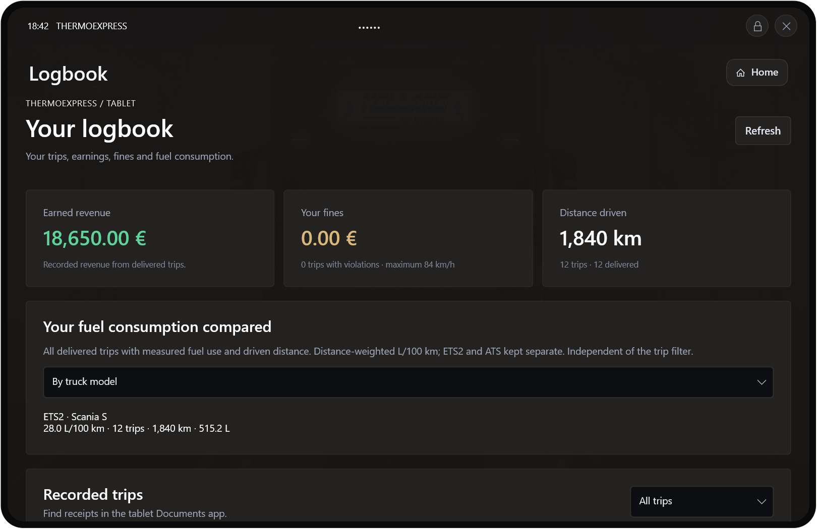Click the chevron in All trips dropdown
The image size is (817, 529).
tap(762, 502)
